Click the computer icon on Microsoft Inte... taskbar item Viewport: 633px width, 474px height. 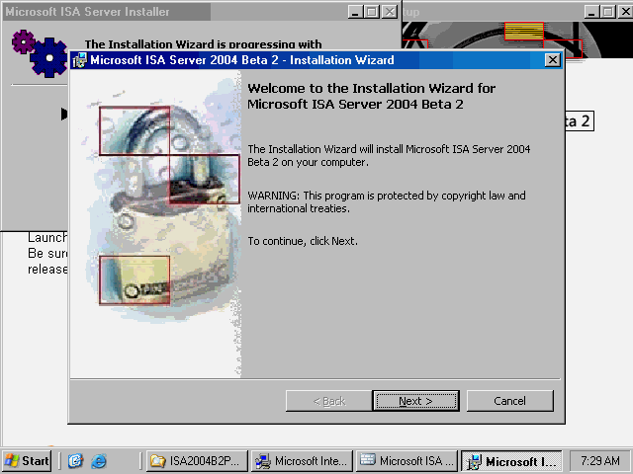coord(263,461)
